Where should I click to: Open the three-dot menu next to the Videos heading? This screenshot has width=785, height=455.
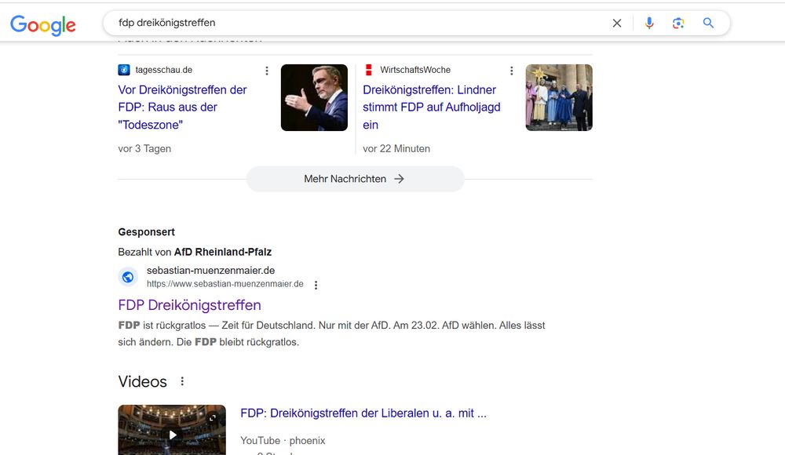(x=182, y=380)
